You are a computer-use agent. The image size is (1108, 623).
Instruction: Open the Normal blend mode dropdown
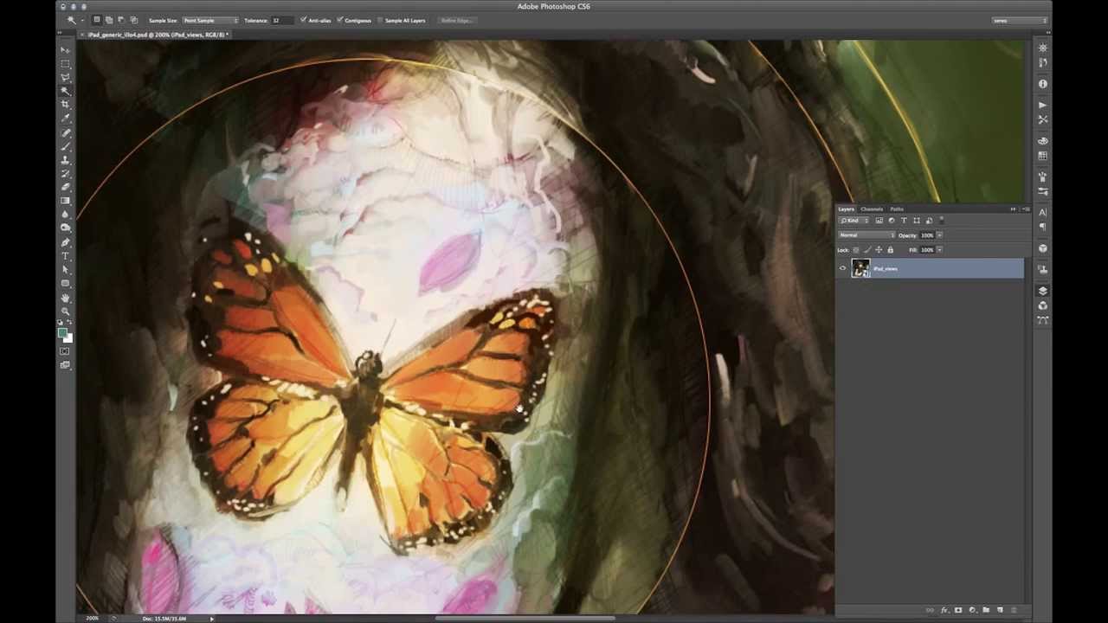pos(866,235)
